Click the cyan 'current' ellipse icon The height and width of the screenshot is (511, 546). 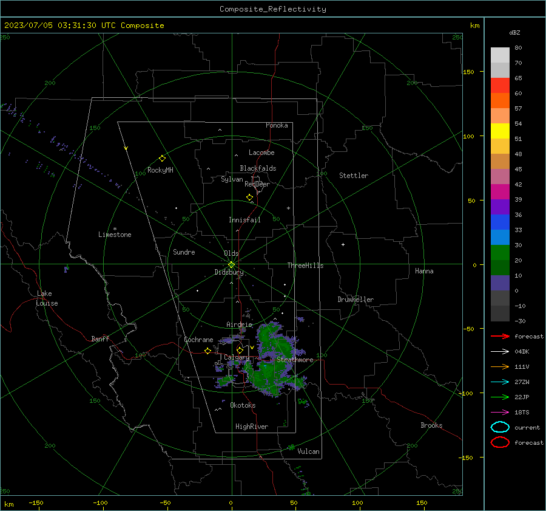click(500, 427)
